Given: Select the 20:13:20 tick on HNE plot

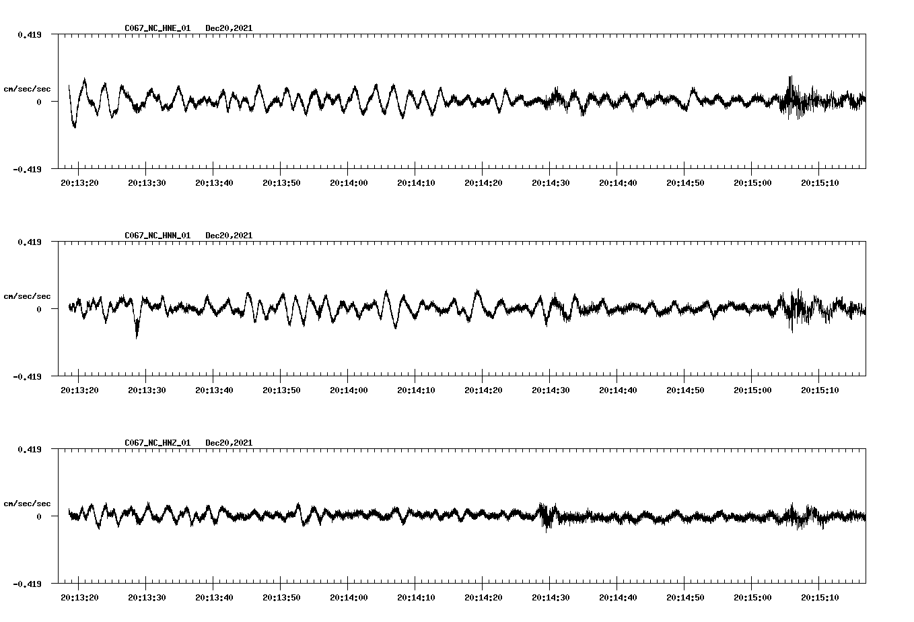Looking at the screenshot, I should tap(79, 182).
